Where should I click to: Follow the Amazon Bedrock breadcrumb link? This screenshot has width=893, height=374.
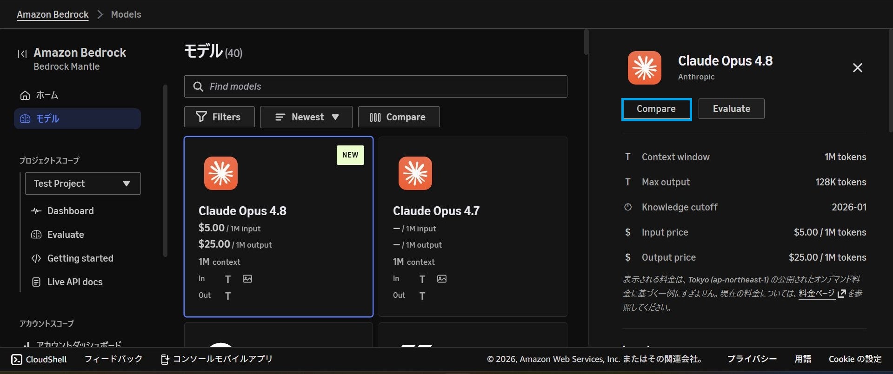53,14
